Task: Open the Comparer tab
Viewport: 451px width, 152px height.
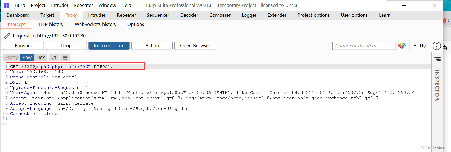Action: [220, 15]
